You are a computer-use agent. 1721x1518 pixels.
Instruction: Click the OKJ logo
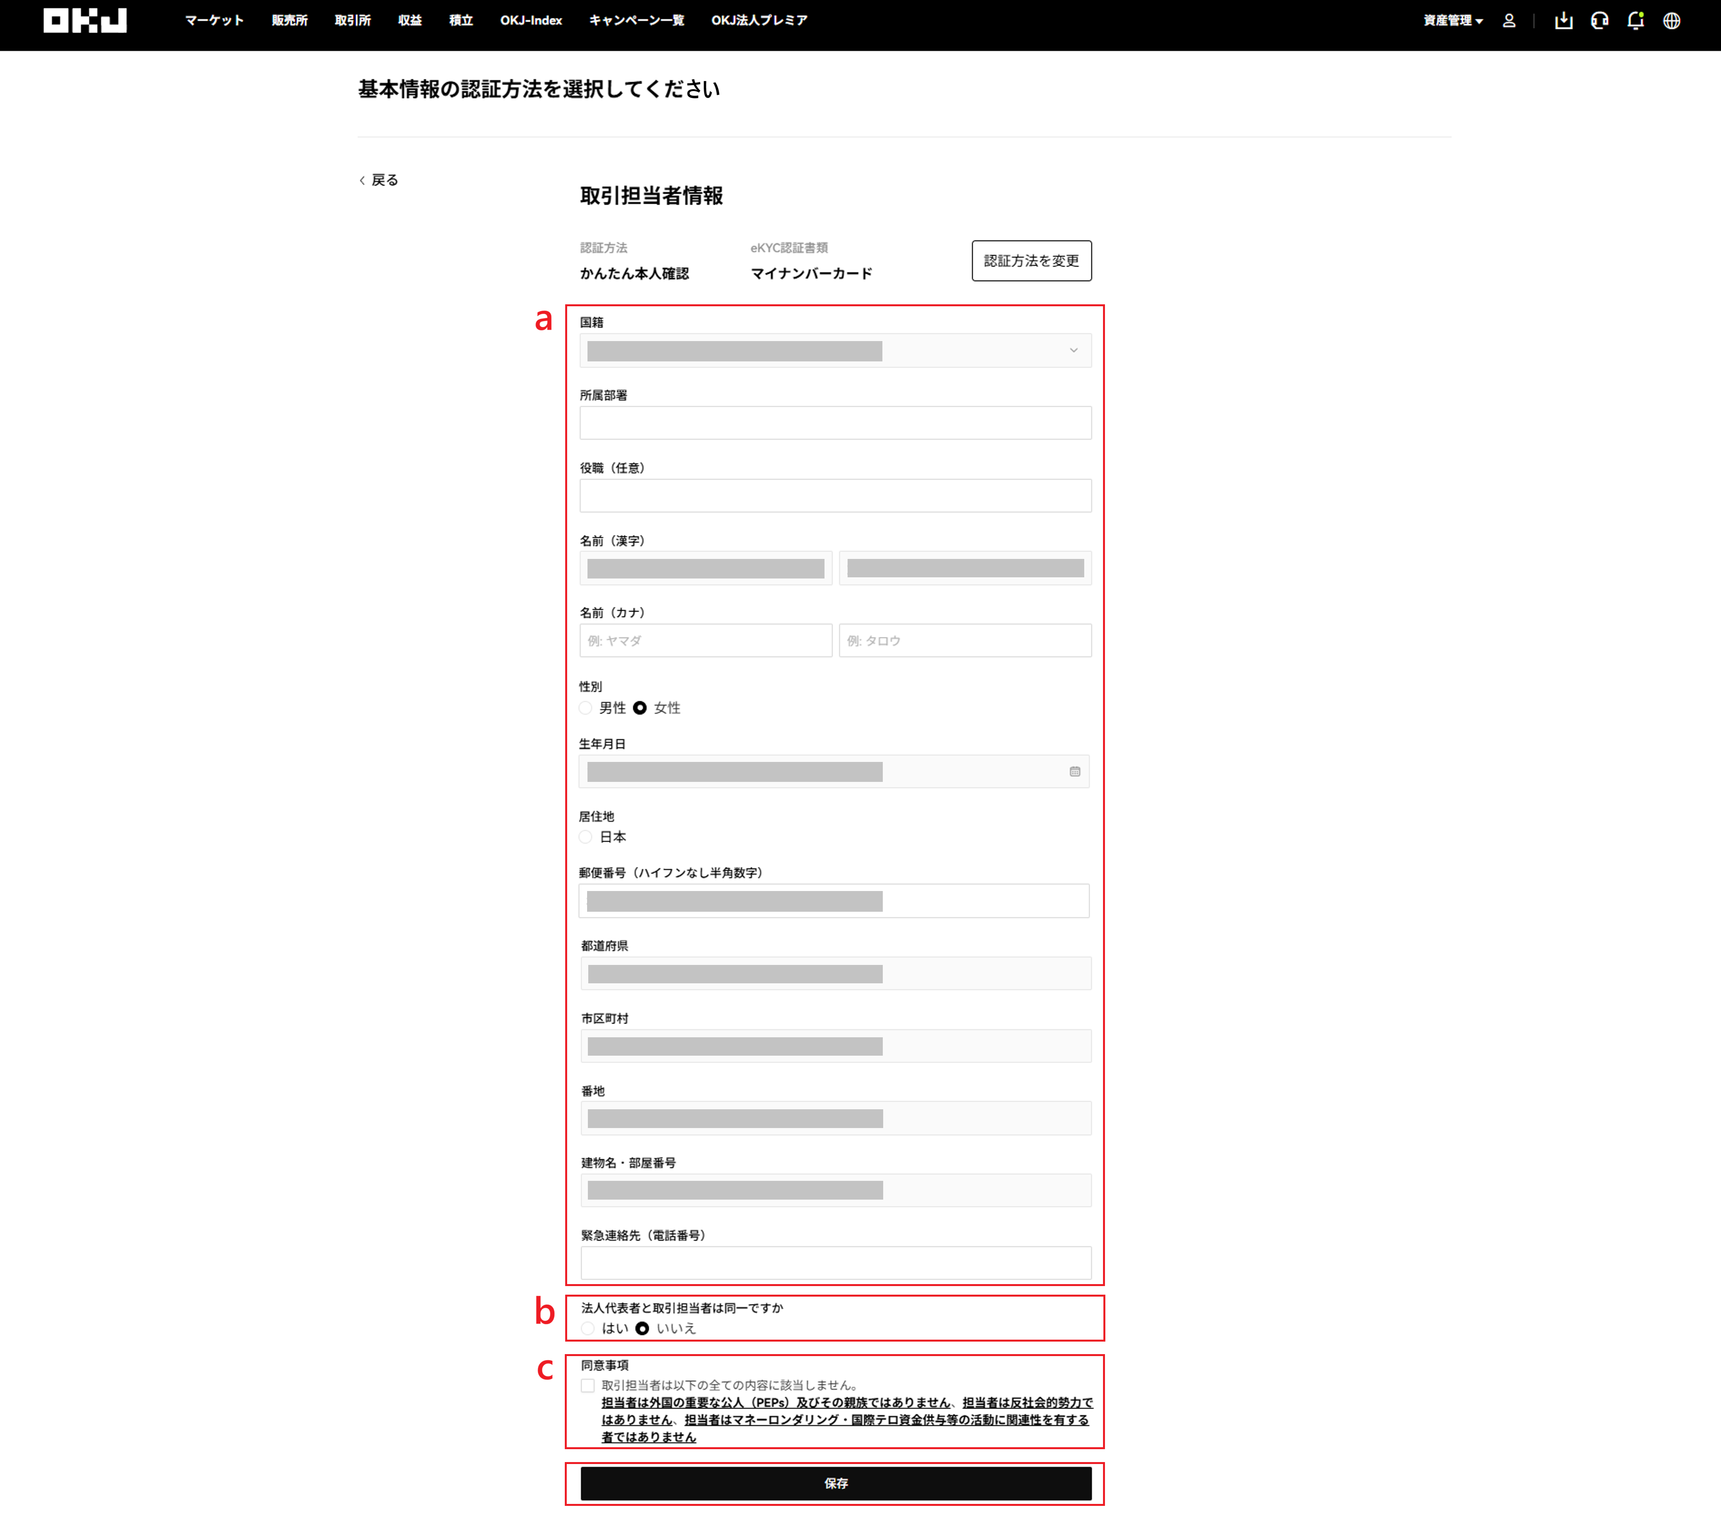pyautogui.click(x=85, y=20)
